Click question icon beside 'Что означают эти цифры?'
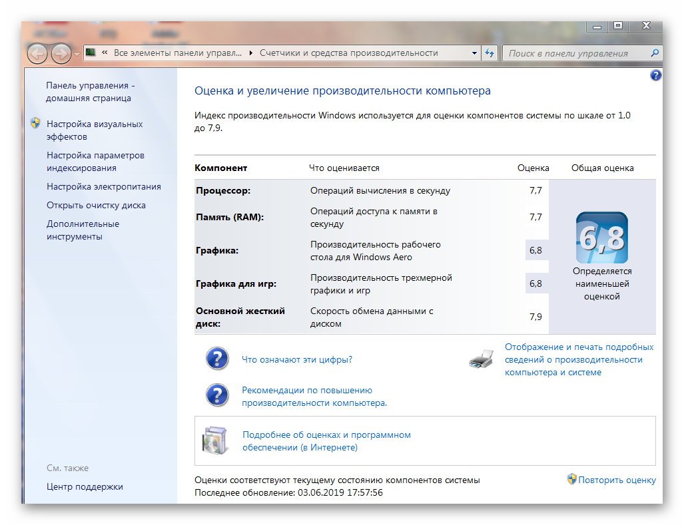Viewport: 684px width, 525px height. [217, 359]
